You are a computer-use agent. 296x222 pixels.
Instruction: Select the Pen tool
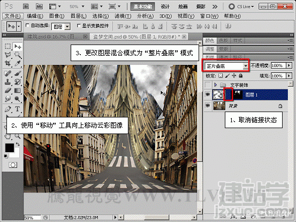pyautogui.click(x=7, y=109)
